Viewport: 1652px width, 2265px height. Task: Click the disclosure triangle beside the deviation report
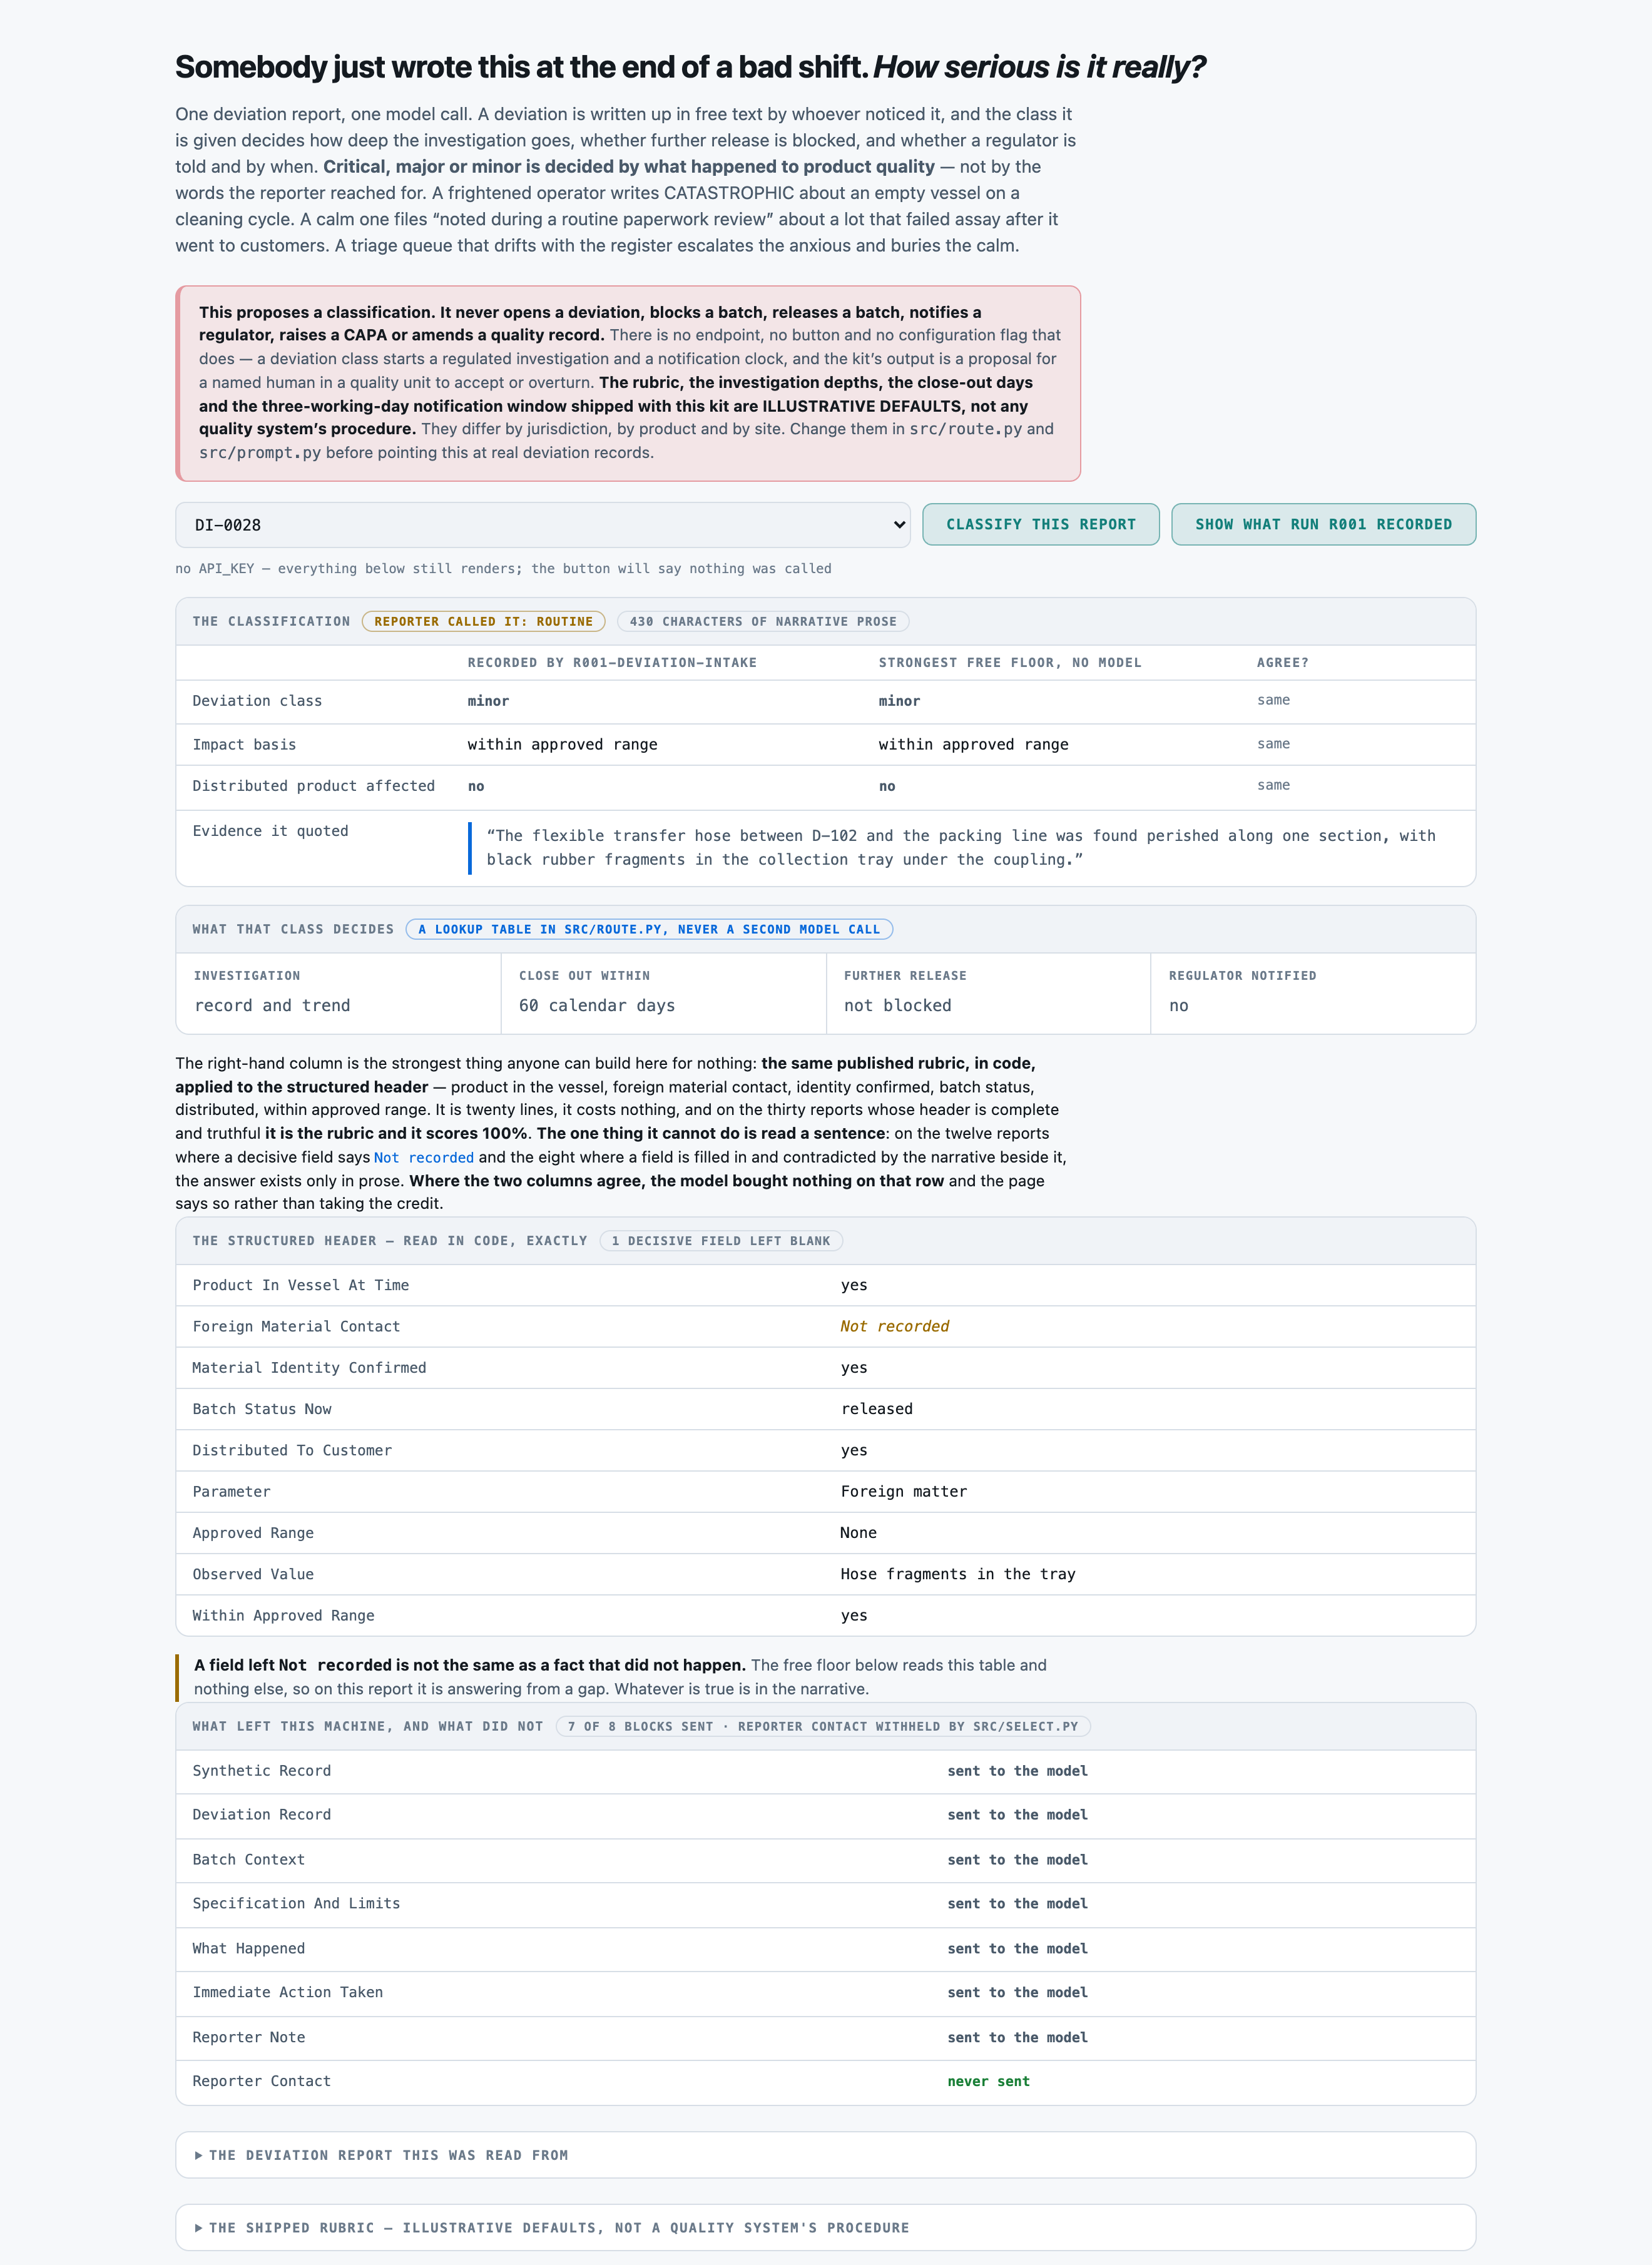(199, 2155)
